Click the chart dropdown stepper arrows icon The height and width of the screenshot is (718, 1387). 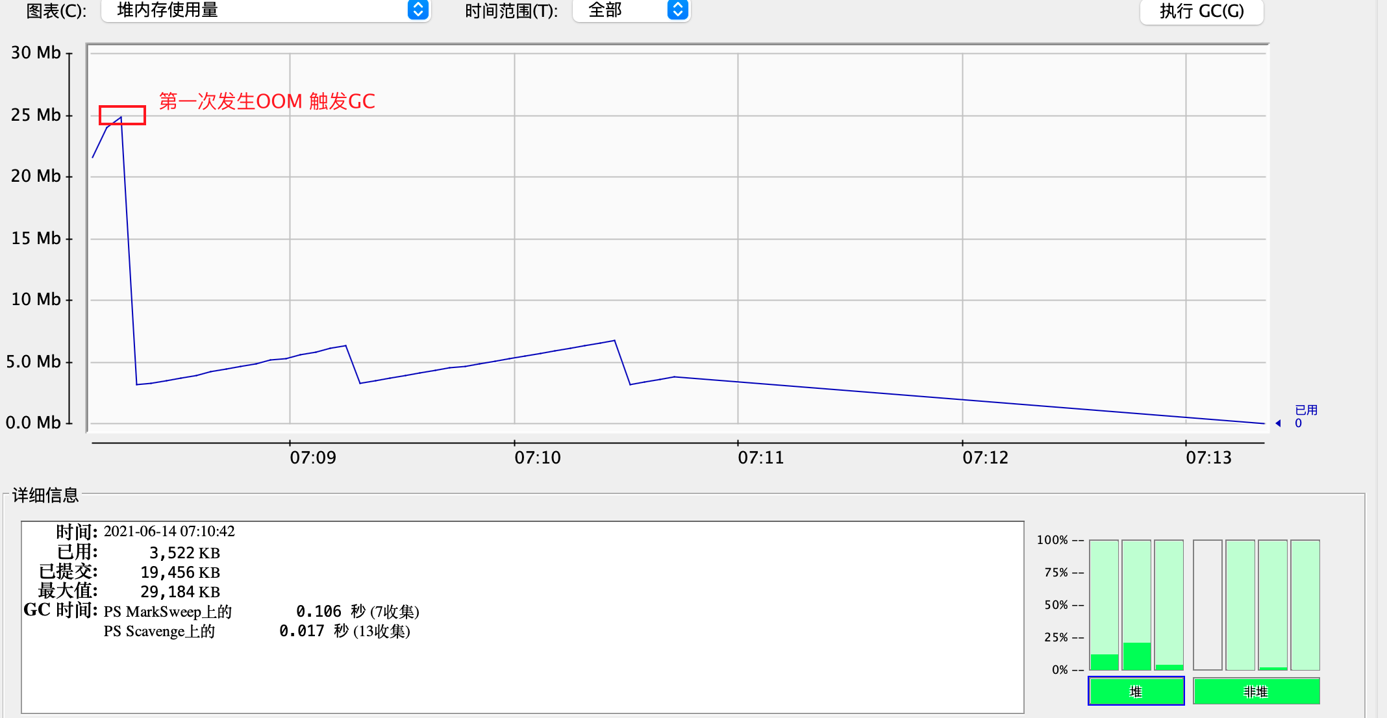(x=418, y=10)
